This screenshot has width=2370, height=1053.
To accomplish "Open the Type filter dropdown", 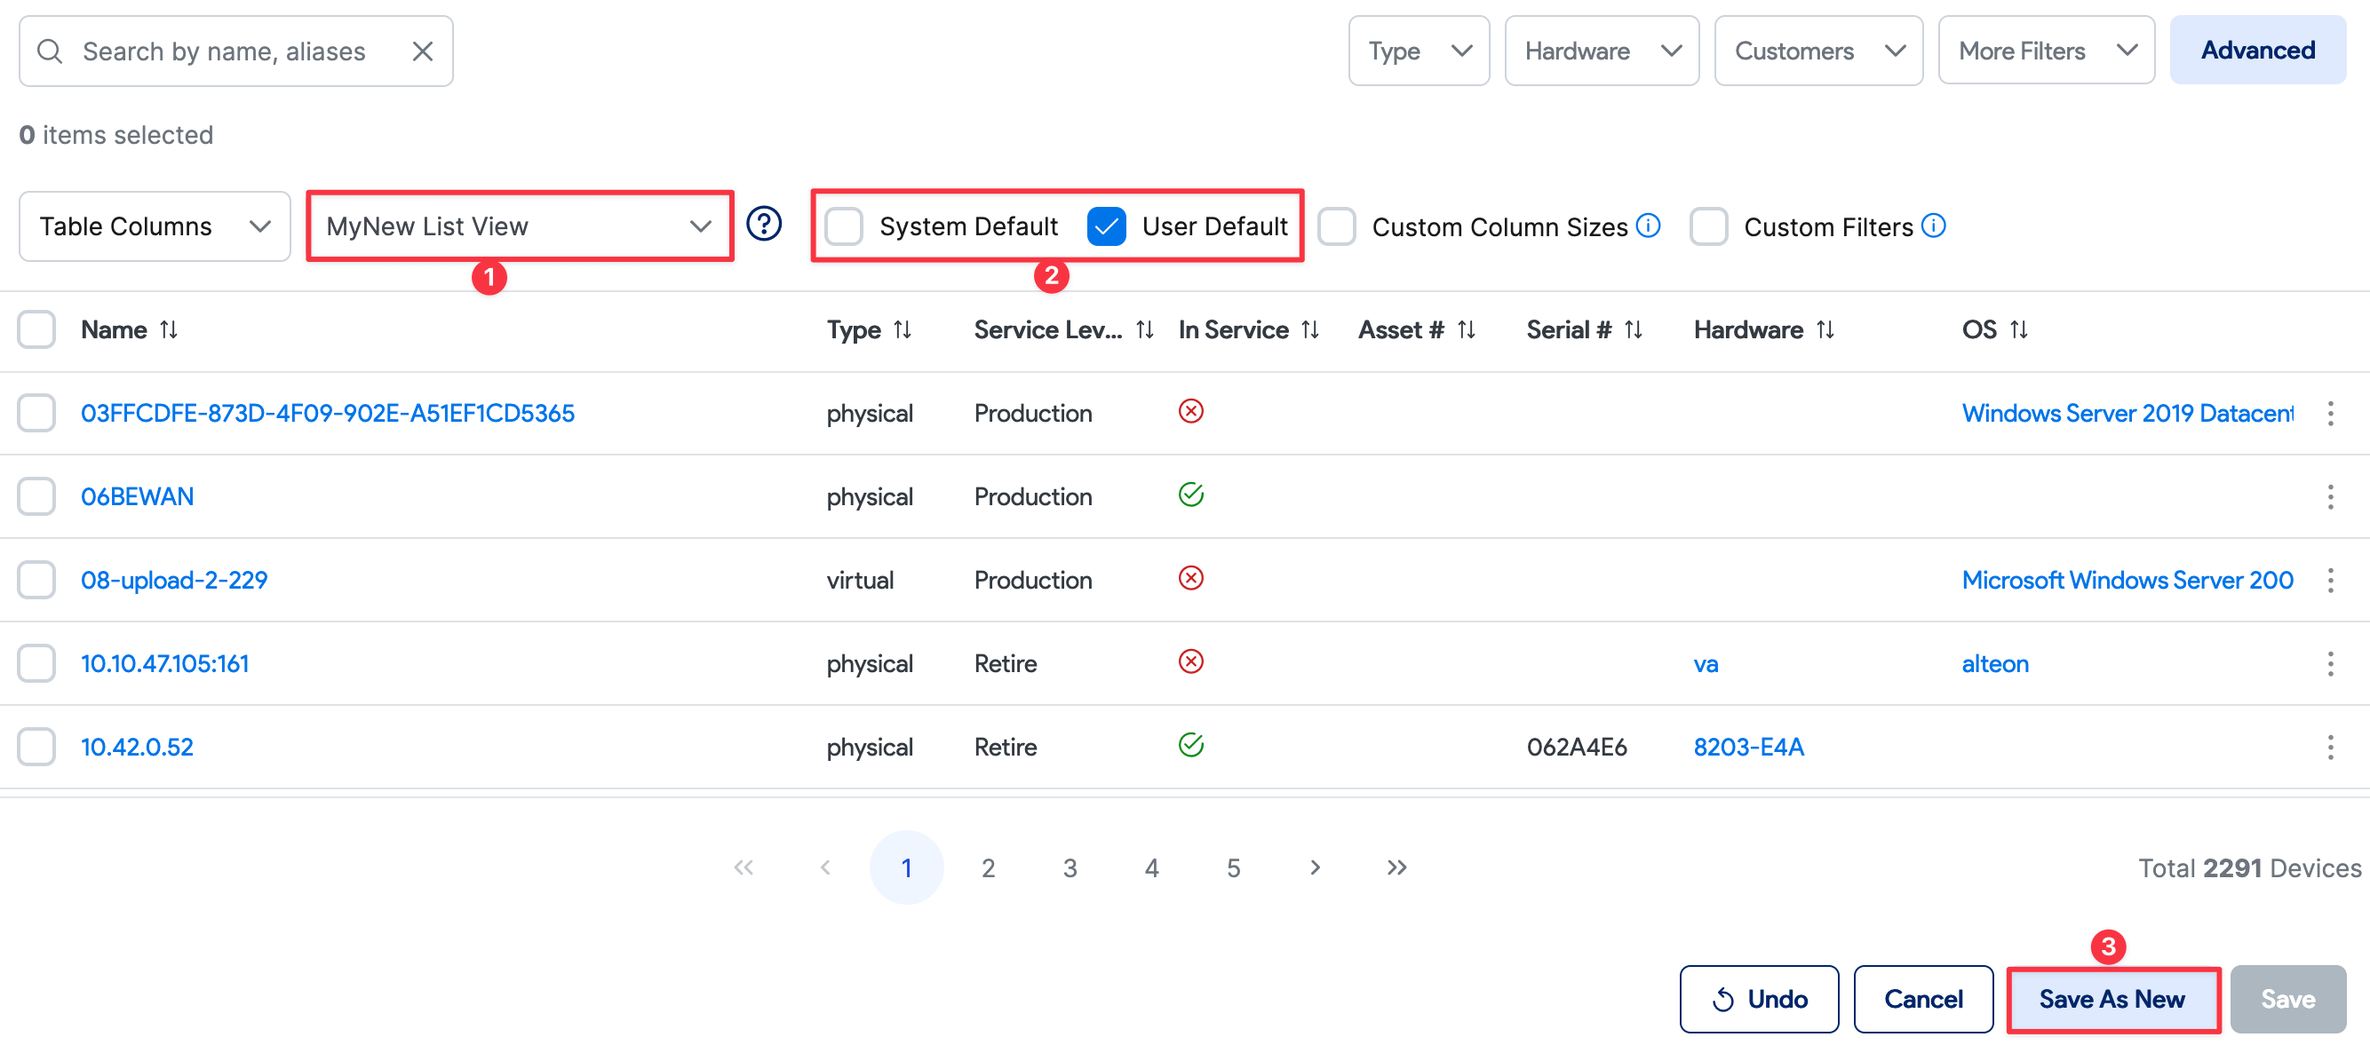I will (x=1418, y=51).
